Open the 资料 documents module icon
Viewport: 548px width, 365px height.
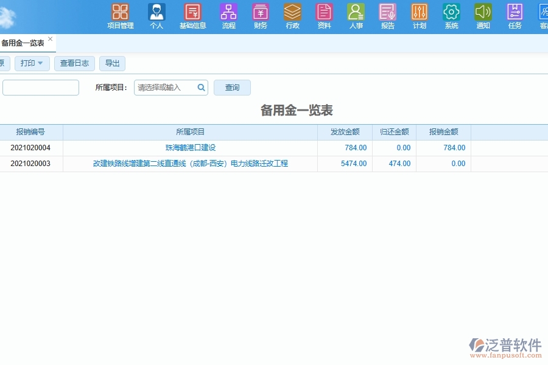tap(324, 16)
